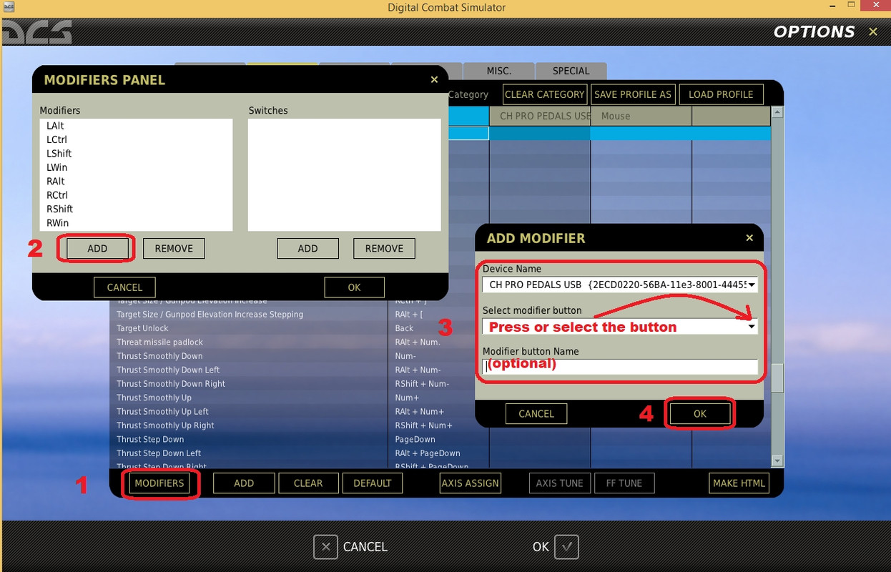Viewport: 891px width, 572px height.
Task: Select LCtrl in the Modifiers list
Action: click(136, 139)
